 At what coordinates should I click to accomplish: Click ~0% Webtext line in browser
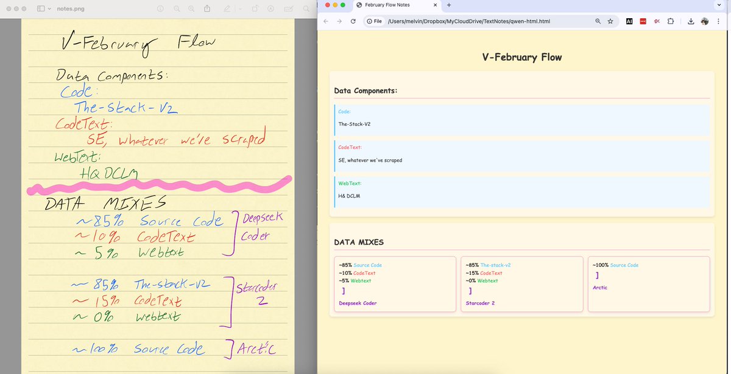(x=481, y=280)
